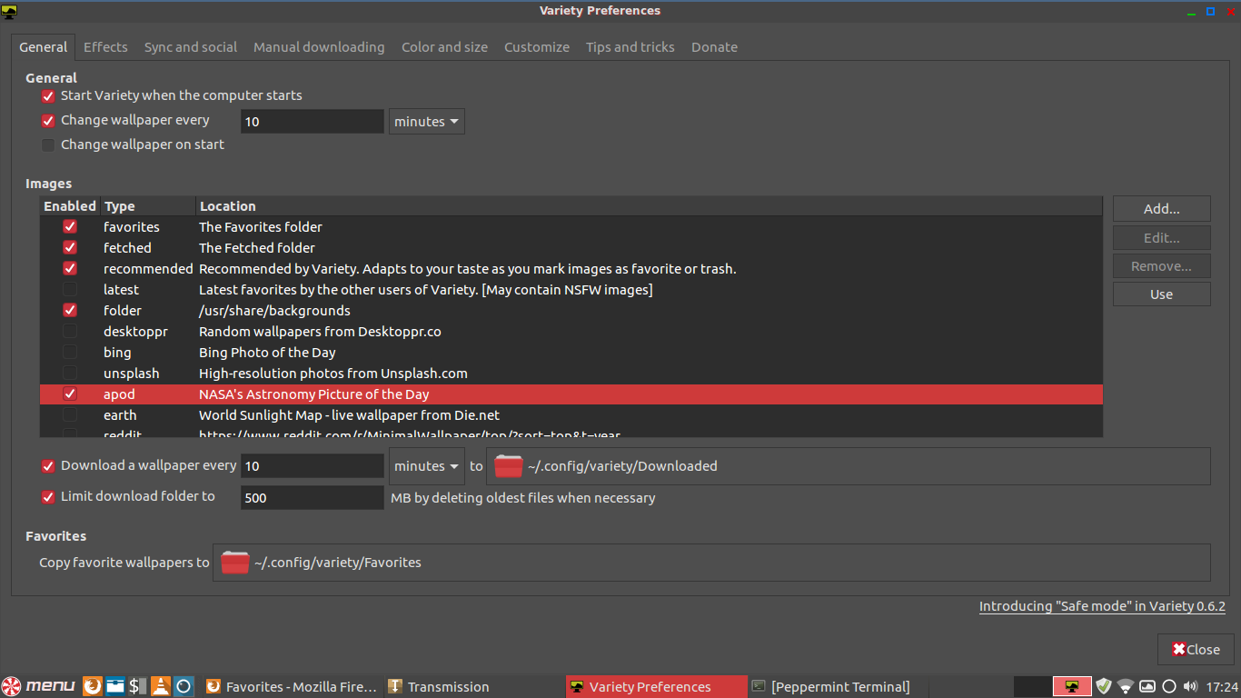Click the Variety Preferences taskbar button
Image resolution: width=1241 pixels, height=698 pixels.
[x=655, y=686]
